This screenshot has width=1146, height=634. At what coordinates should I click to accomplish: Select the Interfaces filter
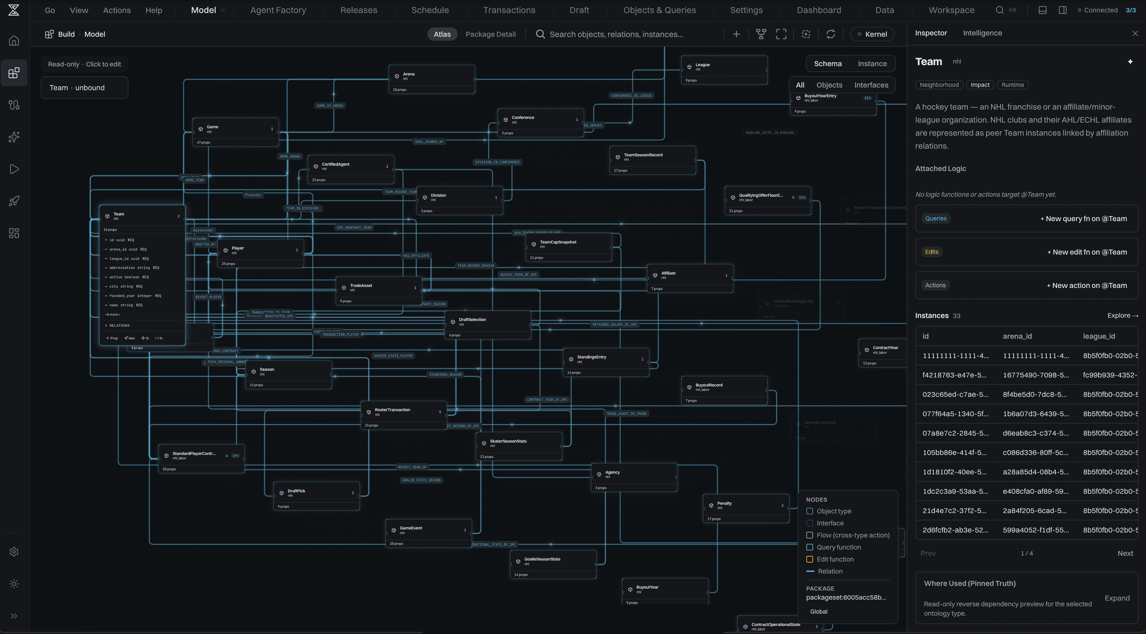pos(871,85)
